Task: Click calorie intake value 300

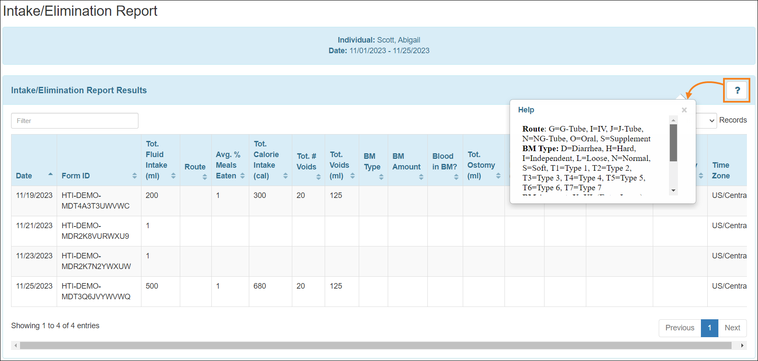Action: pos(259,195)
